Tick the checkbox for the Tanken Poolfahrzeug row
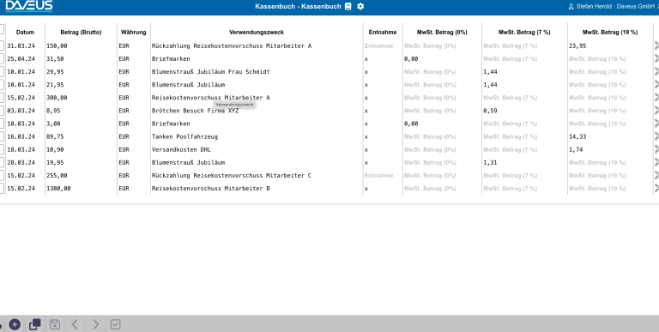The height and width of the screenshot is (332, 659). [x=2, y=136]
